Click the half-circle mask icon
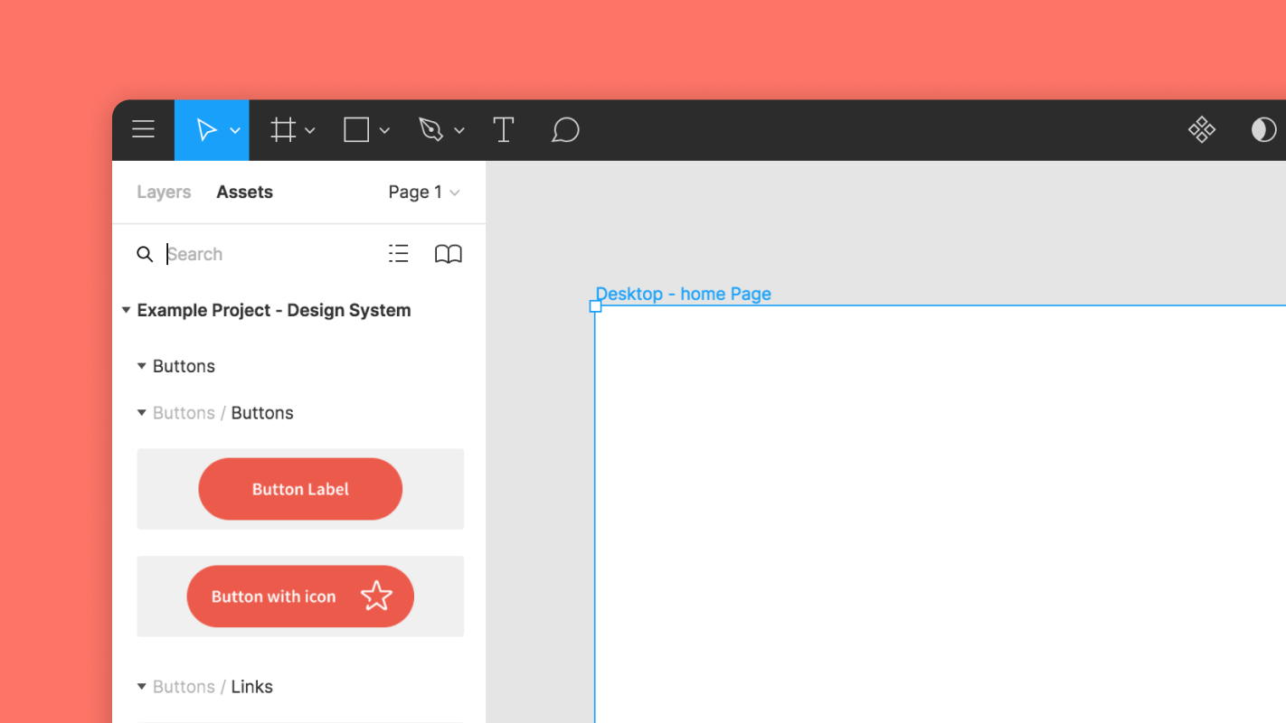This screenshot has height=723, width=1286. click(x=1263, y=130)
